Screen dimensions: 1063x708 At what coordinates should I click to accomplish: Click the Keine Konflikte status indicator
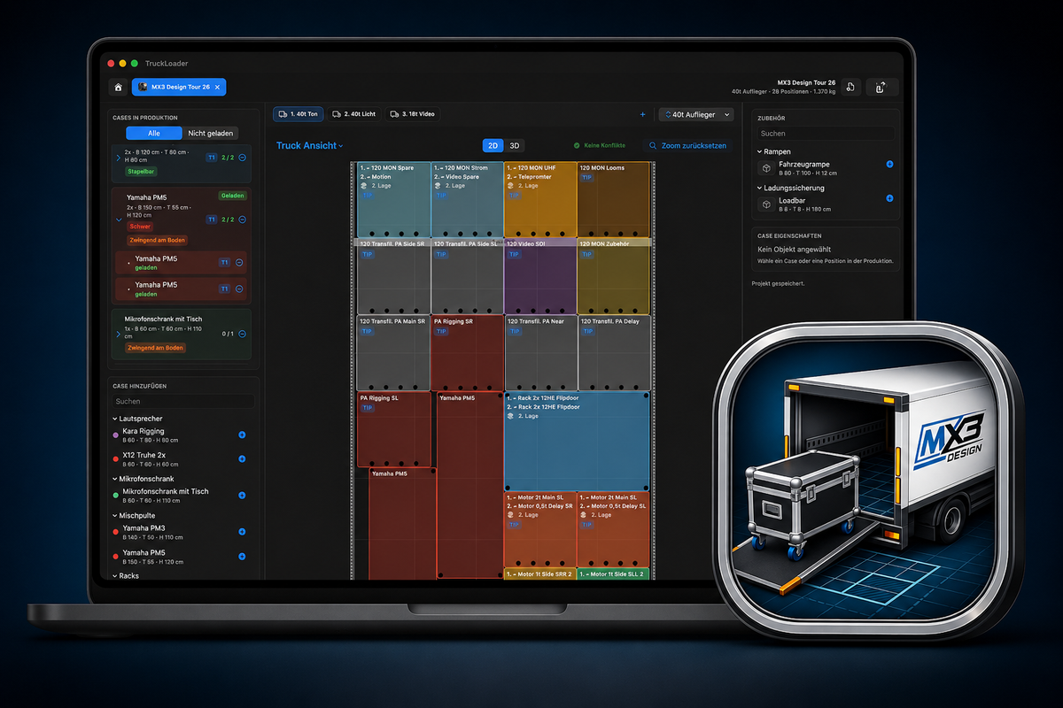(x=600, y=145)
